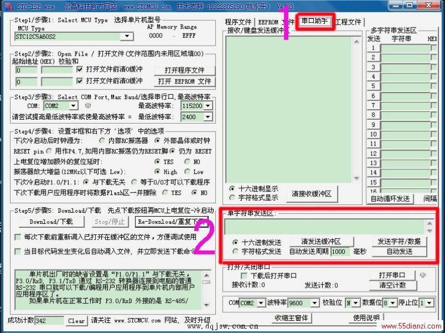Enable the HEX checkbox for string row 1
The image size is (445, 333).
click(x=433, y=48)
